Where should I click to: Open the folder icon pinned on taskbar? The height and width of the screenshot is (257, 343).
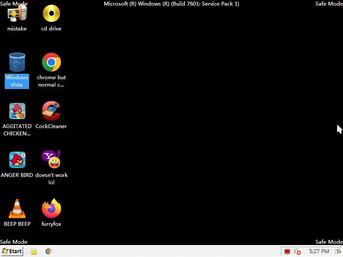click(x=34, y=251)
